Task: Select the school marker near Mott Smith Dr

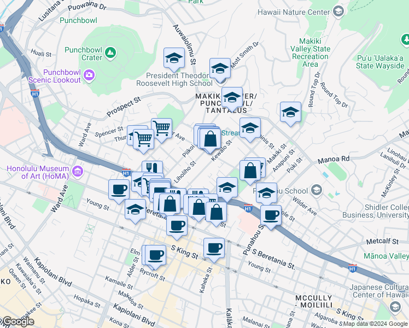Action: [x=220, y=68]
